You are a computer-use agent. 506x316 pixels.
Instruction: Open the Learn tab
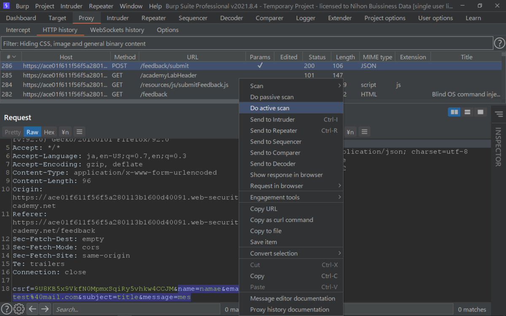pyautogui.click(x=473, y=18)
